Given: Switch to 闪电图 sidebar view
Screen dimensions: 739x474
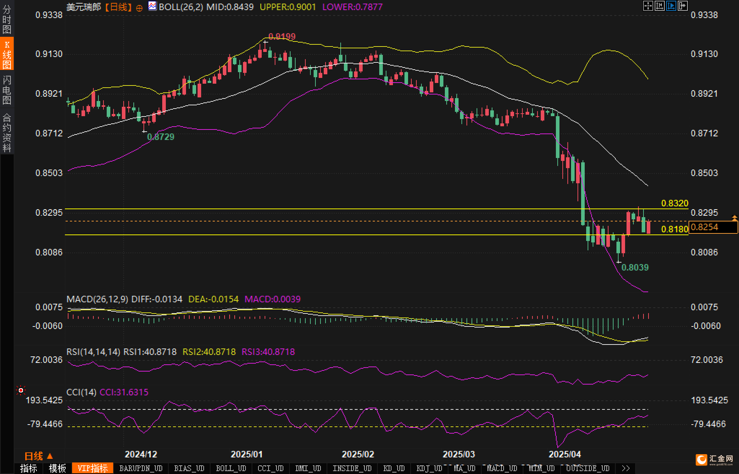Looking at the screenshot, I should (7, 90).
